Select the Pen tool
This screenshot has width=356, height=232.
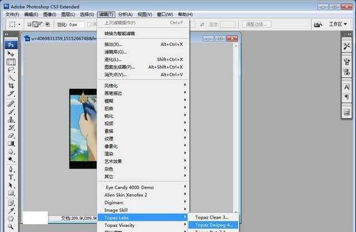point(11,169)
